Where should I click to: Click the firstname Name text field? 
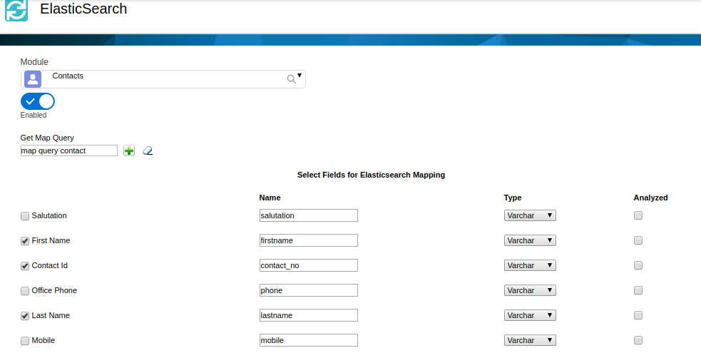[x=308, y=240]
